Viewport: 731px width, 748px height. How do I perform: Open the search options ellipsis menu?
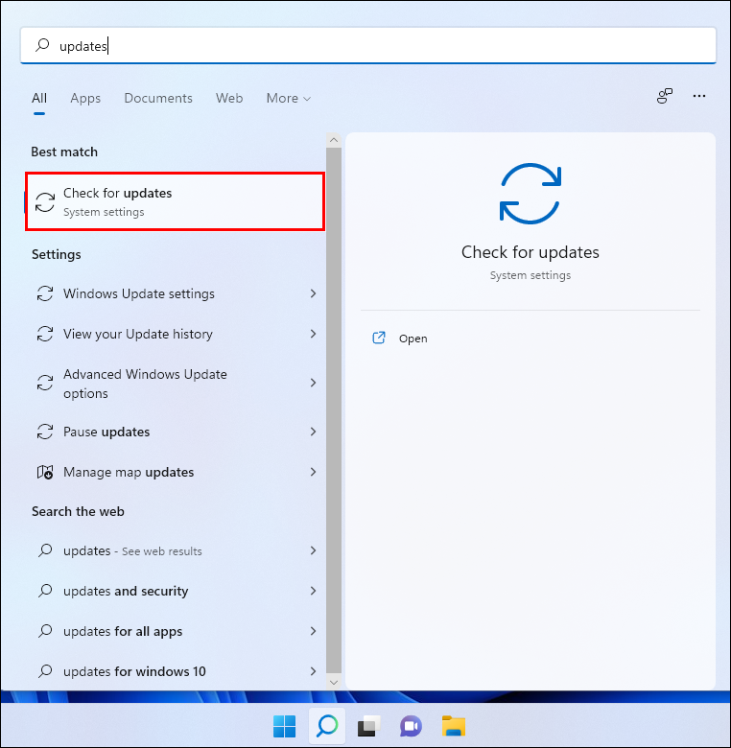[x=699, y=96]
